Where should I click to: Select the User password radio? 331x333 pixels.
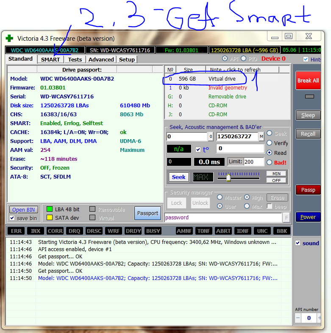click(220, 206)
